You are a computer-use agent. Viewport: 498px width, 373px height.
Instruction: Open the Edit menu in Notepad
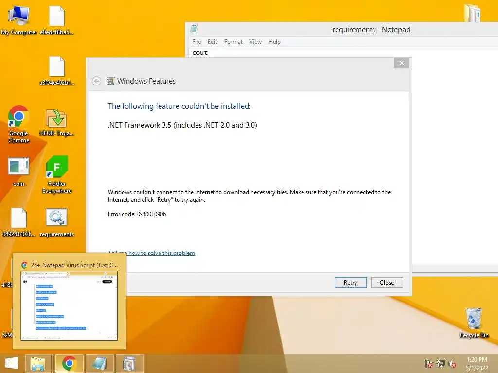pyautogui.click(x=213, y=42)
